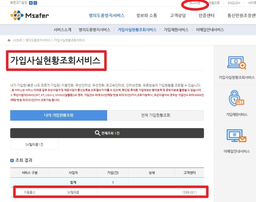
Task: Click 사업자 column header
Action: pyautogui.click(x=73, y=173)
